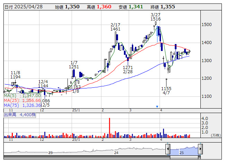
Task: Click the 3/27 1516 peak annotation
Action: pyautogui.click(x=155, y=17)
